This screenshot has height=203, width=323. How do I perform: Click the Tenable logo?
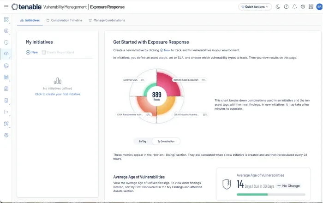click(x=26, y=7)
